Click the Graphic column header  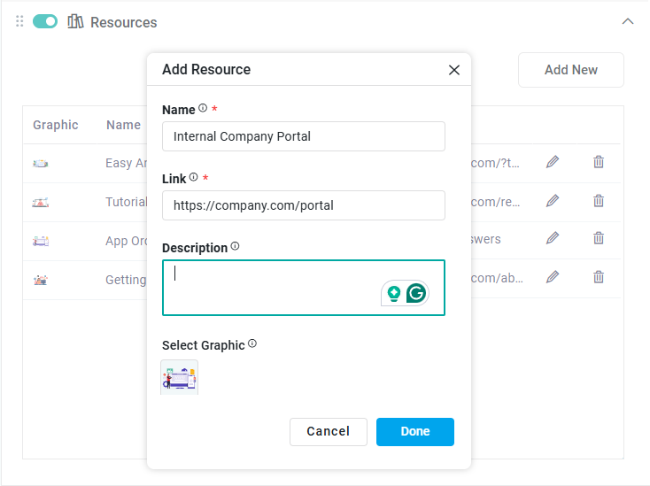56,125
